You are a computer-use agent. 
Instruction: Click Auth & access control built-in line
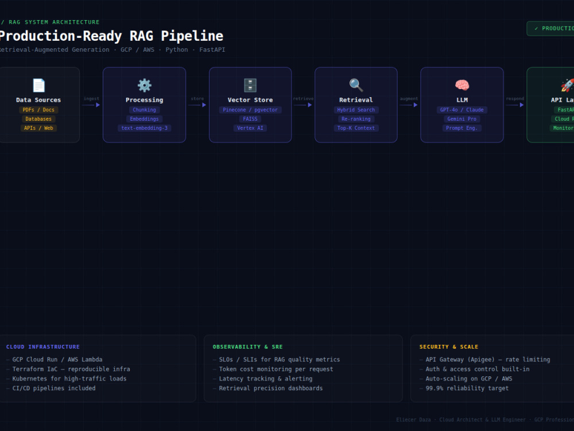[478, 370]
